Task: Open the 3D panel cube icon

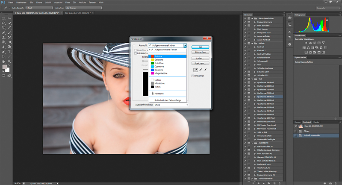Action: [x=290, y=44]
